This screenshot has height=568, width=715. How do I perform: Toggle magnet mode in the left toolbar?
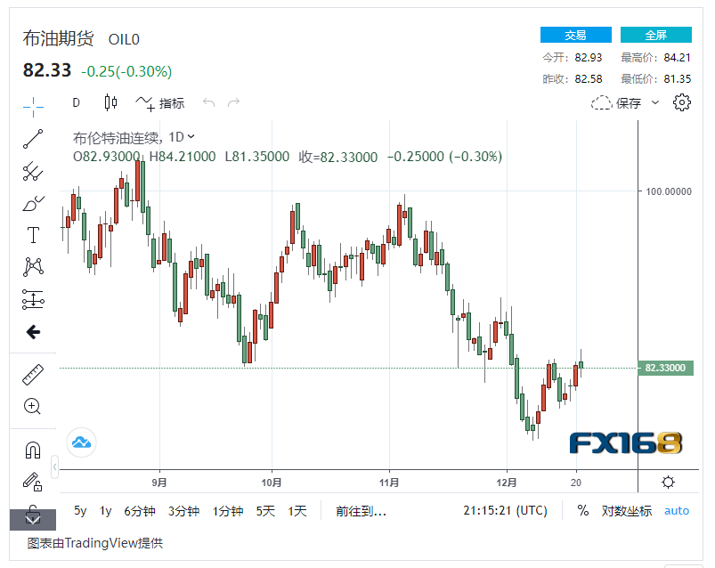[33, 450]
